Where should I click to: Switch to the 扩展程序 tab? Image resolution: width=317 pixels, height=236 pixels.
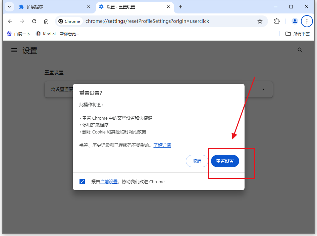[55, 7]
